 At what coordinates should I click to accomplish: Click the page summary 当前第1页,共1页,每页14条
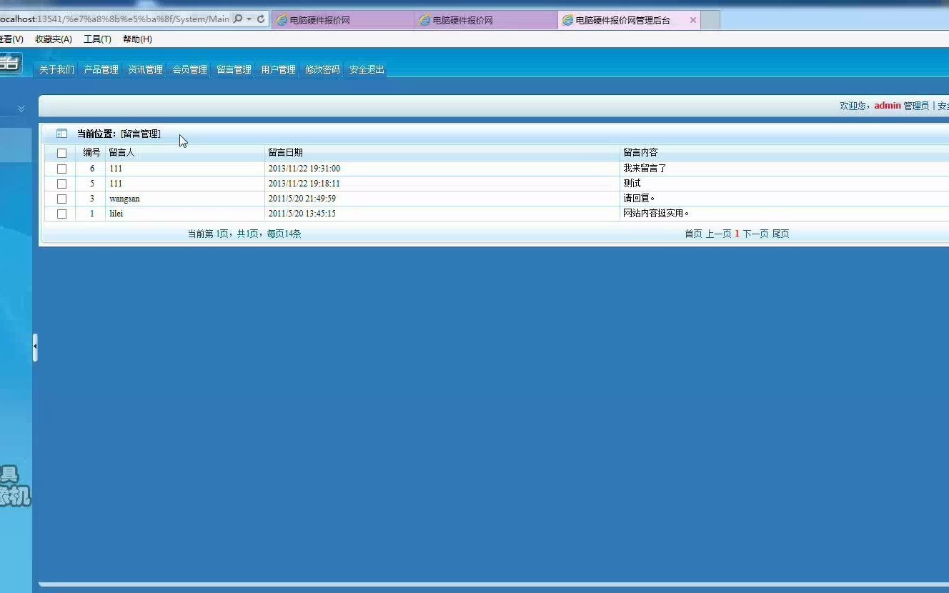tap(244, 234)
